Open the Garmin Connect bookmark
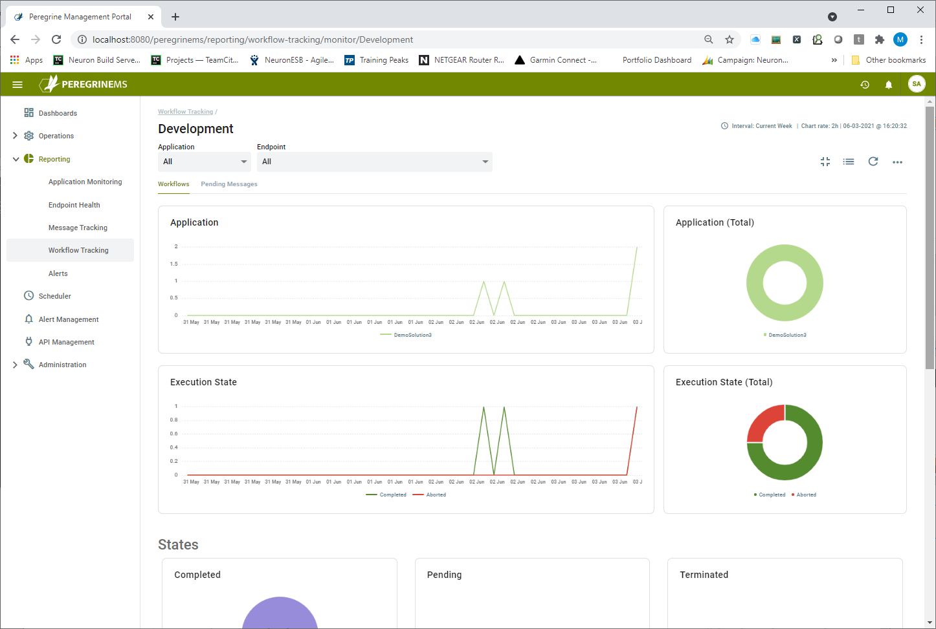936x629 pixels. (556, 60)
